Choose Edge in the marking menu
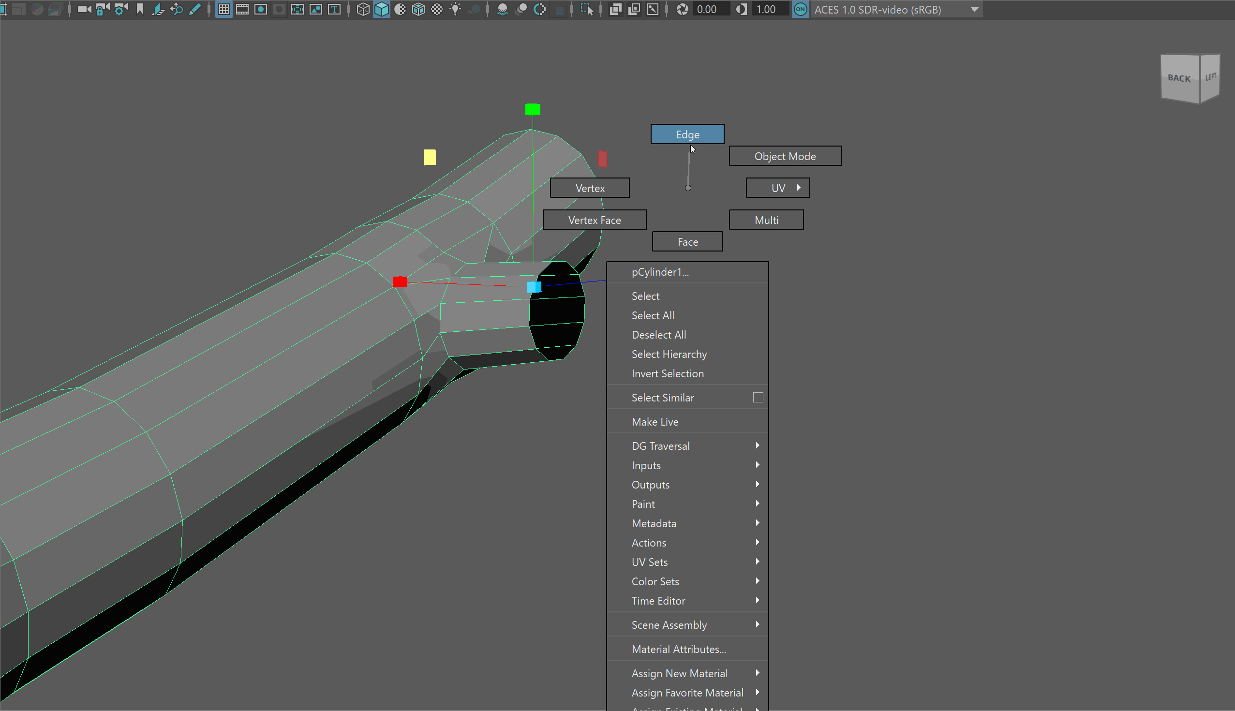Screen dimensions: 1235x711 click(687, 134)
